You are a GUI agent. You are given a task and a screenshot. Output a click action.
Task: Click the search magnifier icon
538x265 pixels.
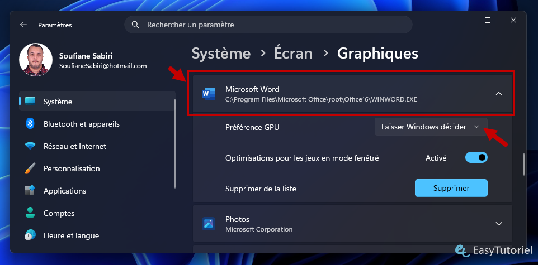pyautogui.click(x=135, y=25)
